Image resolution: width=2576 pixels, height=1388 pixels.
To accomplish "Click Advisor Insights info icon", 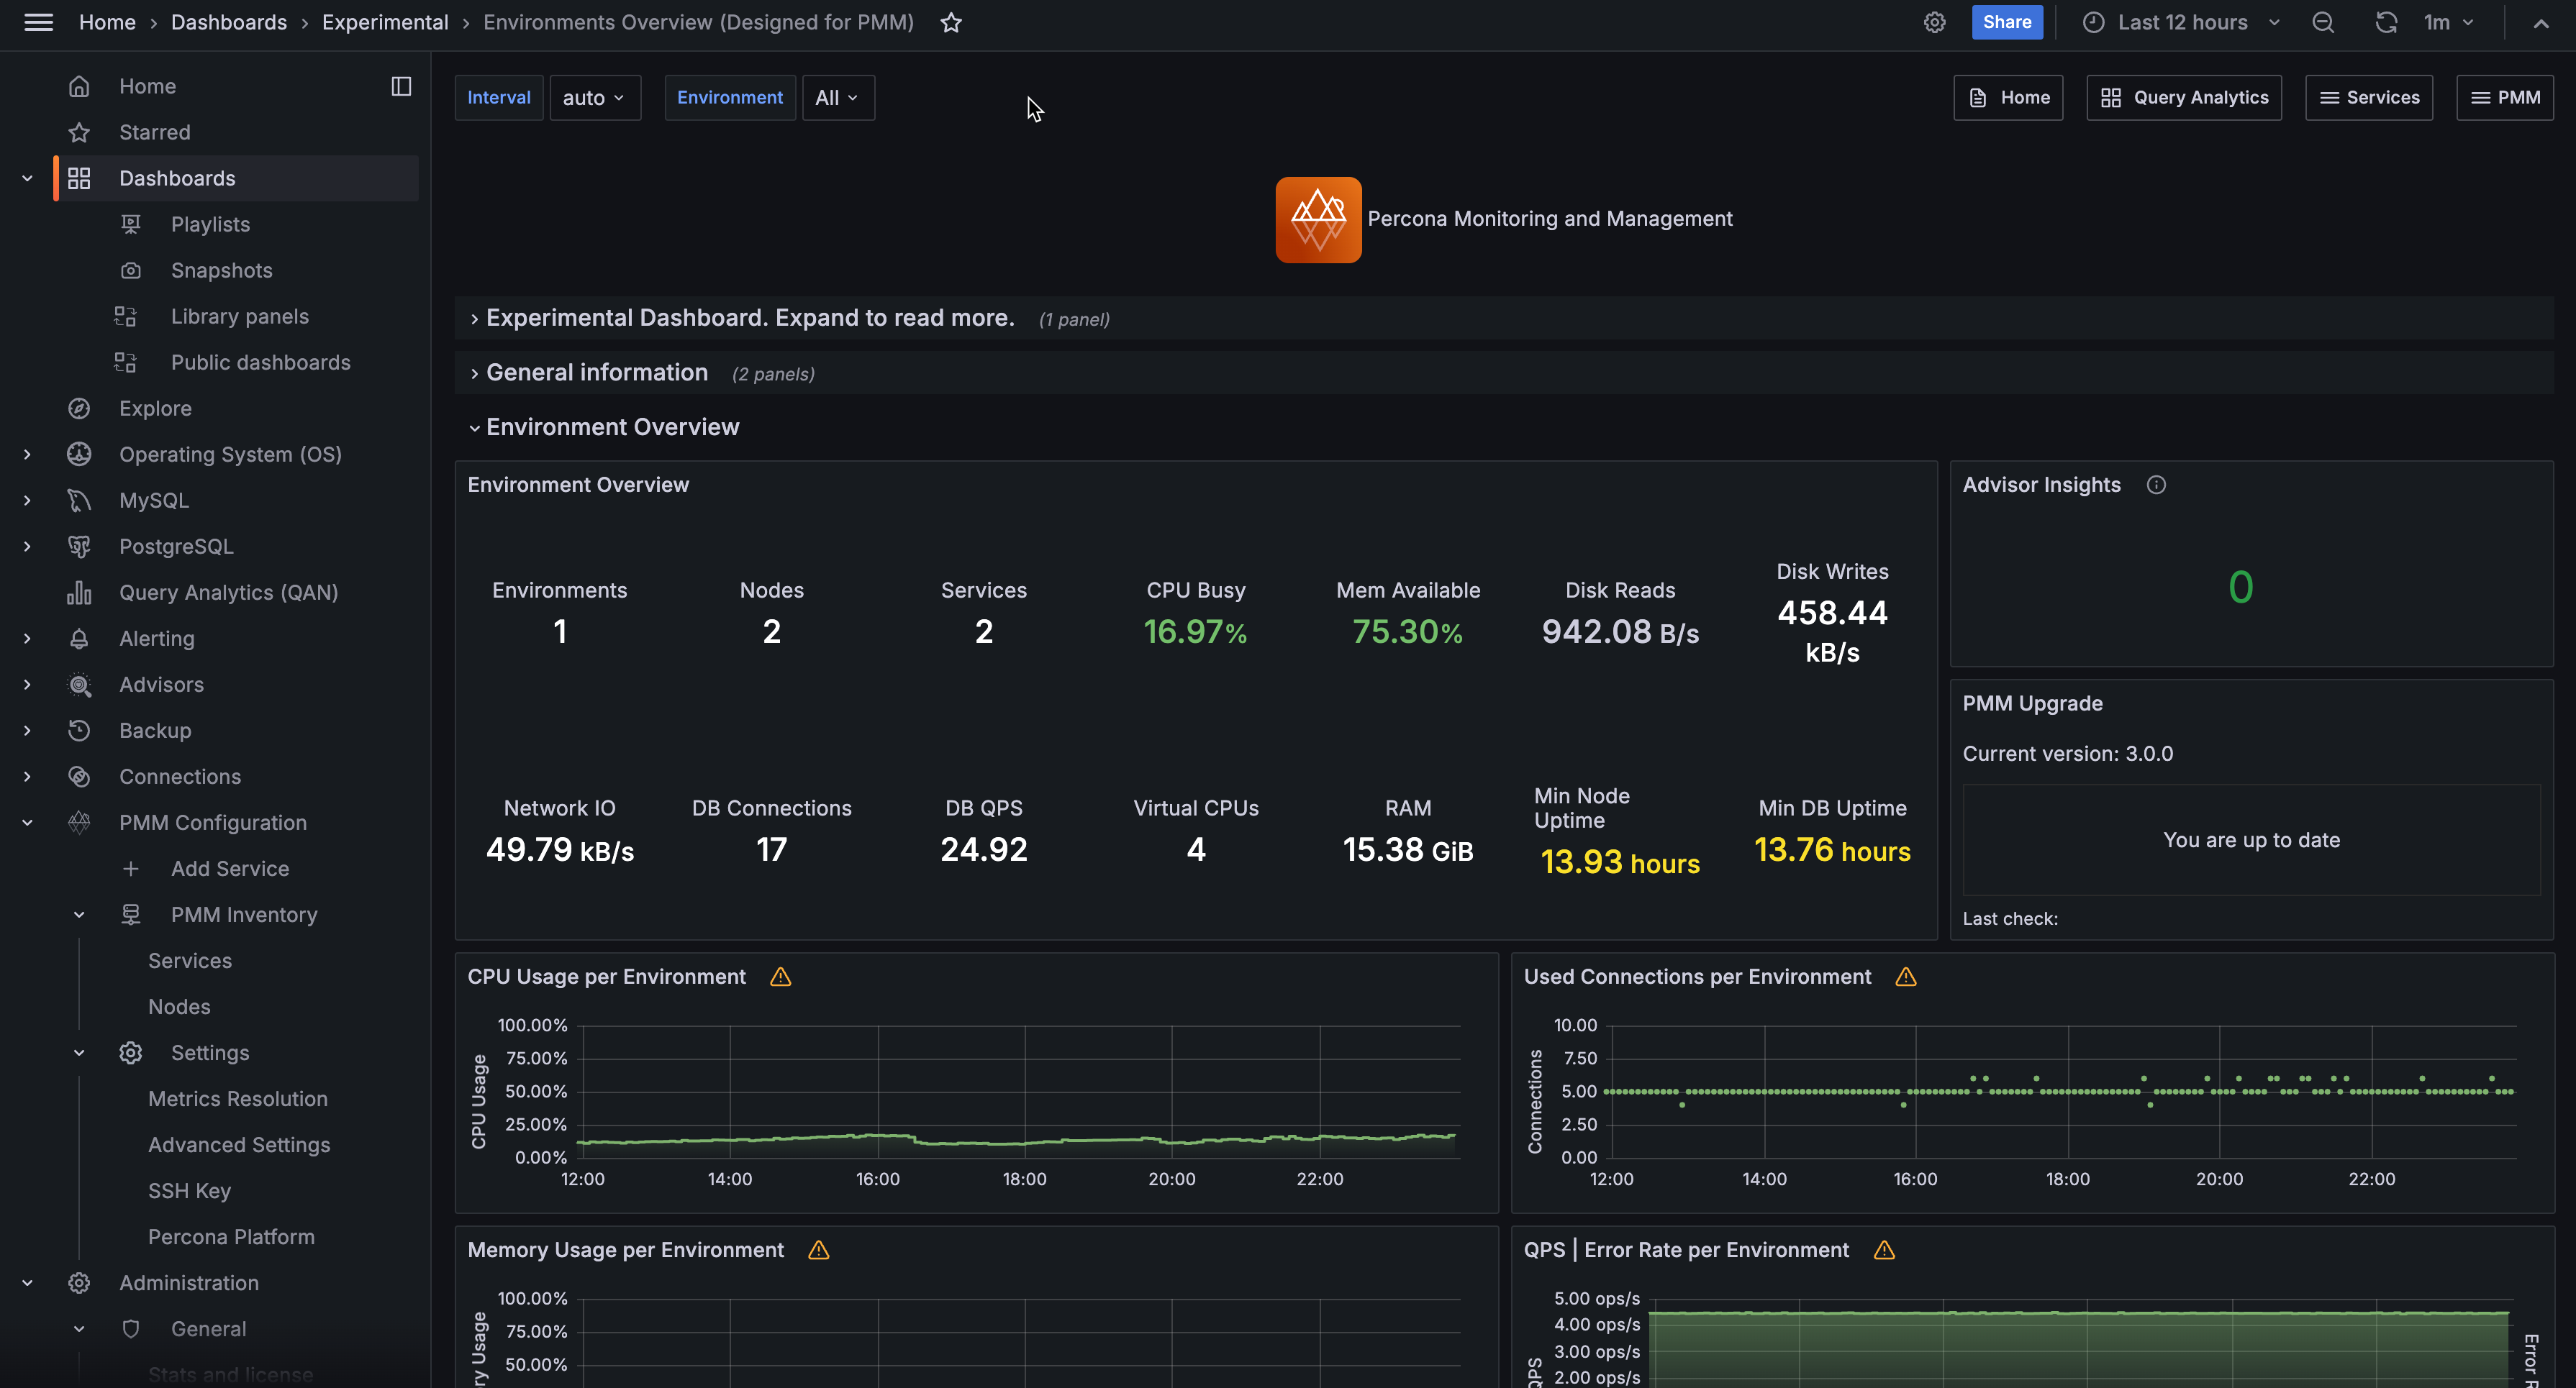I will click(2156, 485).
